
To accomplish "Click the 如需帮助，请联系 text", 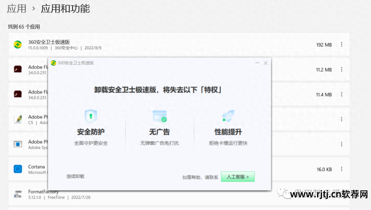I will (200, 177).
